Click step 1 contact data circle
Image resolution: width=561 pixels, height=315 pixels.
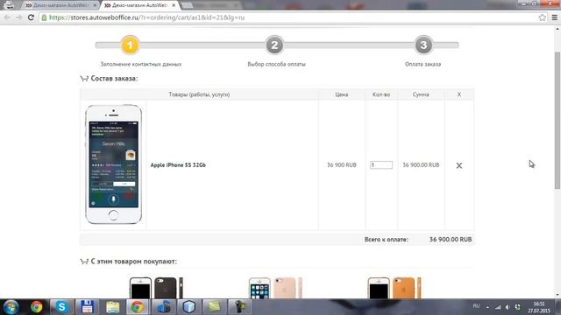click(x=130, y=45)
